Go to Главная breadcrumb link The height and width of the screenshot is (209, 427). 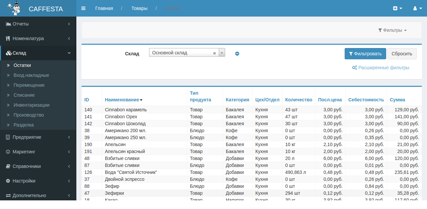tap(104, 8)
